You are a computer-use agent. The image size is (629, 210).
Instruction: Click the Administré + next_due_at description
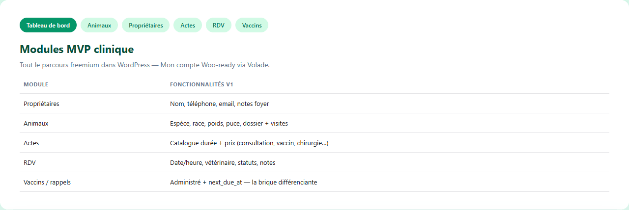click(244, 183)
